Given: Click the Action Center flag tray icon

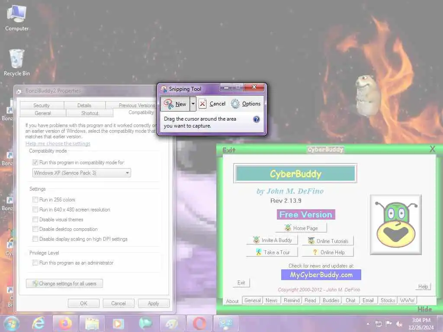Looking at the screenshot, I should pyautogui.click(x=389, y=324).
